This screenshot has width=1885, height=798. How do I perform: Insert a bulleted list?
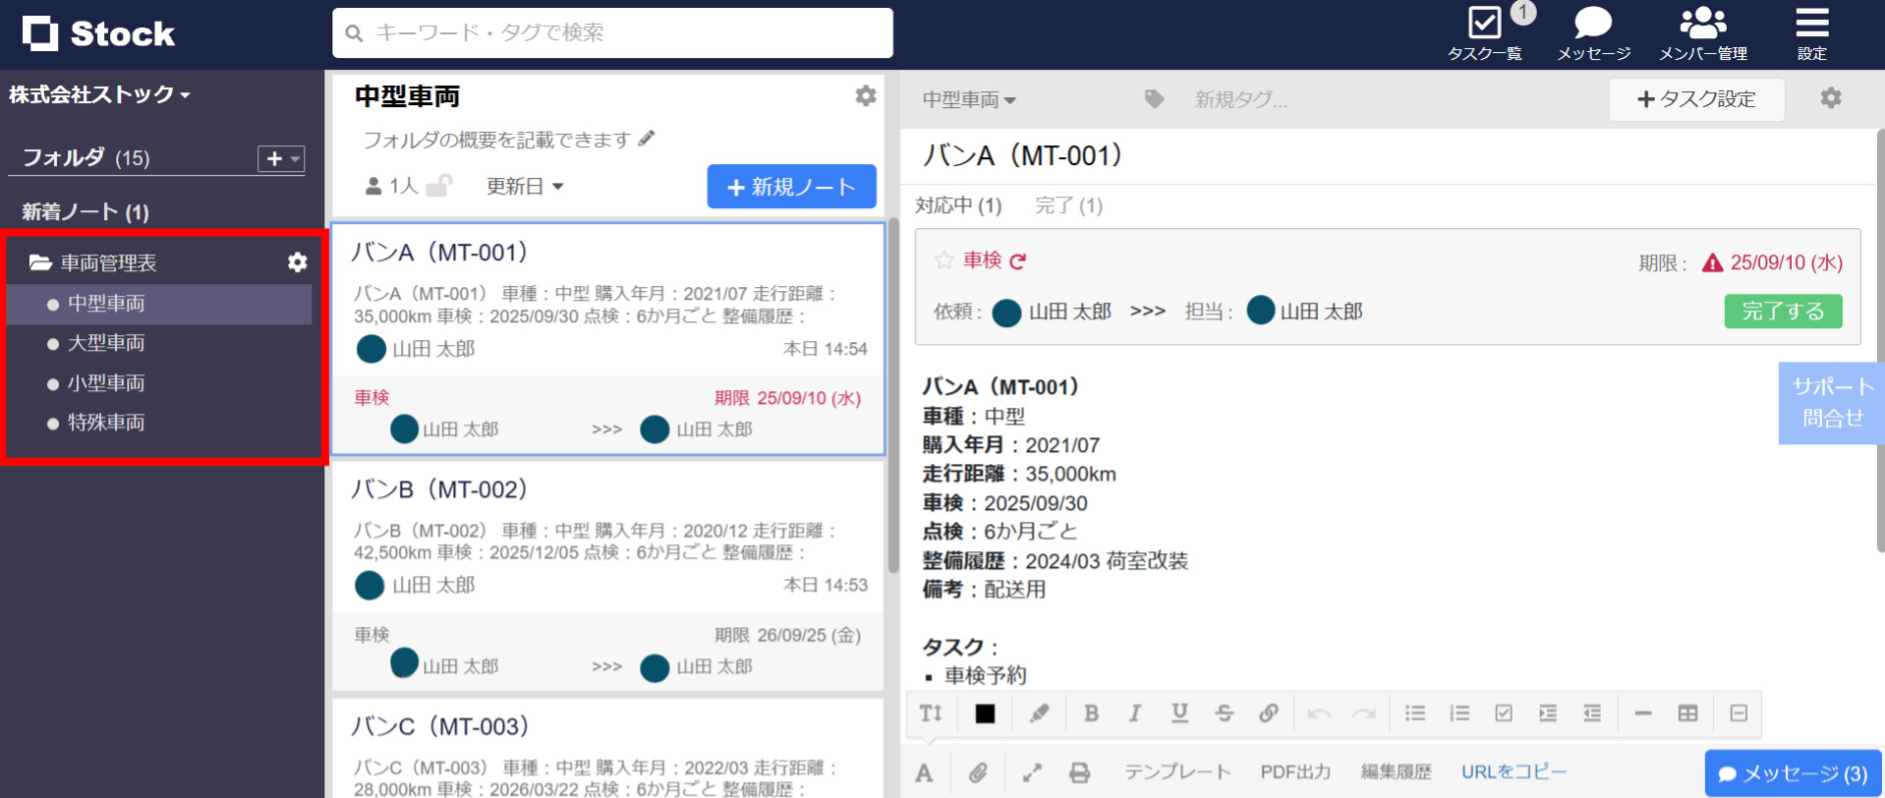pos(1415,713)
